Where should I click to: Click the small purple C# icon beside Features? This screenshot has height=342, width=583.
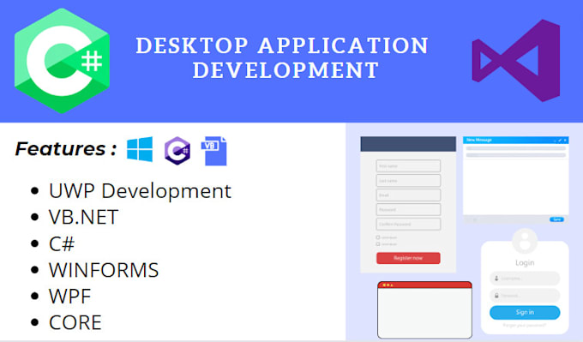pyautogui.click(x=177, y=151)
